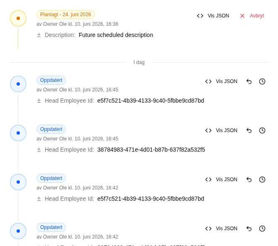278x246 pixels.
Task: Click the Oppdatert badge of the 16:42 e5f7c521 entry
Action: click(51, 178)
